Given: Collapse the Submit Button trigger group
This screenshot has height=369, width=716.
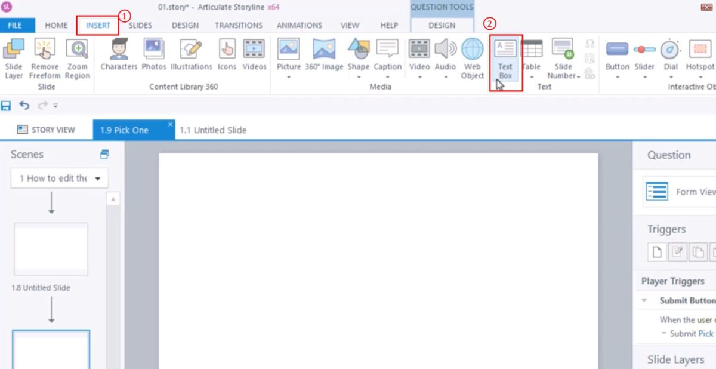Looking at the screenshot, I should (645, 300).
